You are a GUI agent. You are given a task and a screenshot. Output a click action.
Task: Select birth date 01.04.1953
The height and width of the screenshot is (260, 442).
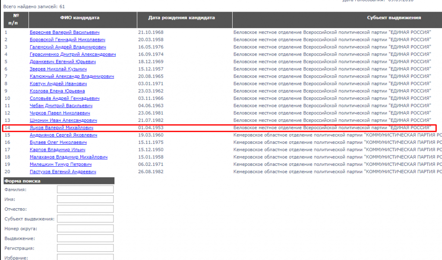(151, 128)
